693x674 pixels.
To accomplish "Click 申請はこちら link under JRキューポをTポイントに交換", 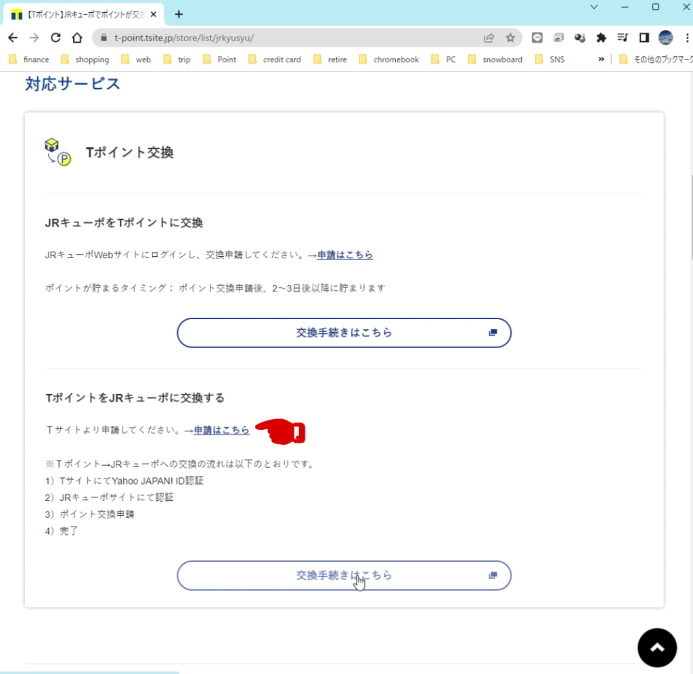I will (x=344, y=255).
